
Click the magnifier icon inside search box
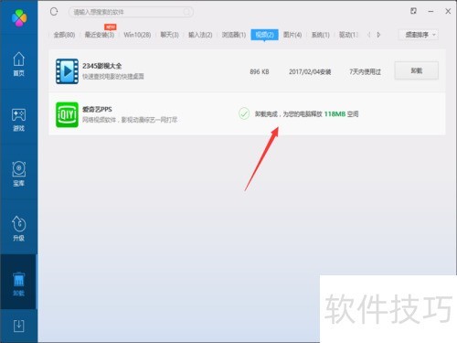186,12
